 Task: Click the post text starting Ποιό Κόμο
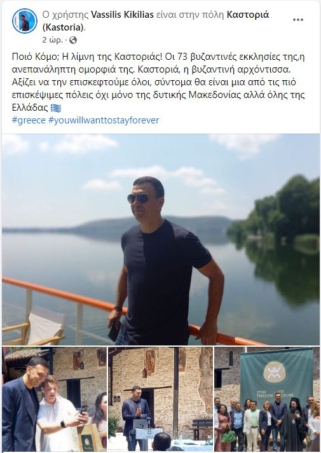(158, 82)
